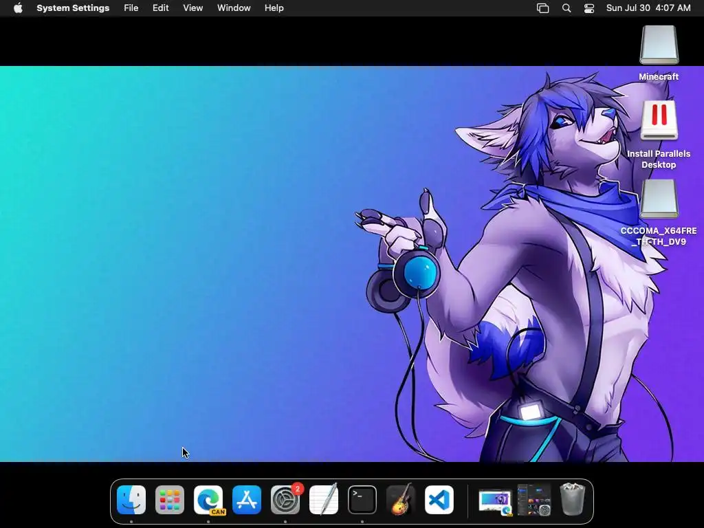704x528 pixels.
Task: Select the Minecraft drive on desktop
Action: tap(659, 45)
